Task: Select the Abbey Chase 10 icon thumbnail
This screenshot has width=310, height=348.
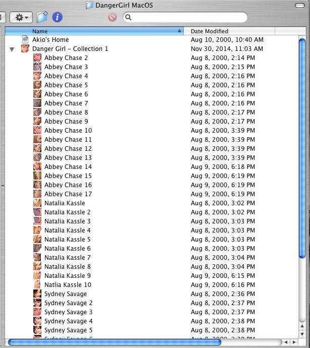Action: tap(37, 131)
